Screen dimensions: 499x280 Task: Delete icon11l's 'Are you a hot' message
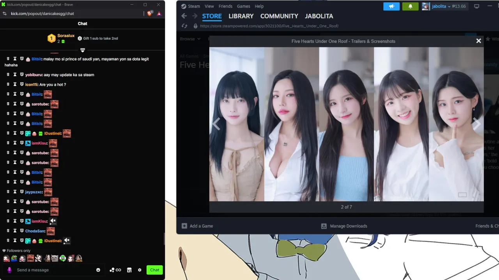point(8,84)
